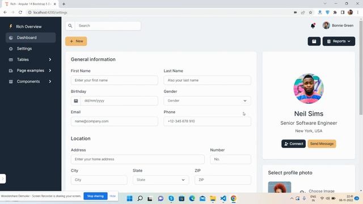Open Microsoft Edge from taskbar
This screenshot has width=363, height=204.
192,198
